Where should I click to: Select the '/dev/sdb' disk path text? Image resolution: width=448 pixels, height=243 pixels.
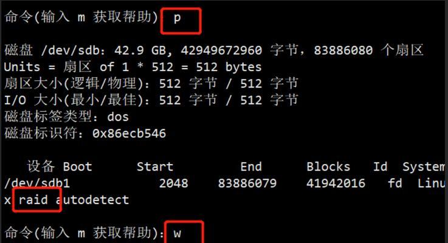(x=71, y=50)
